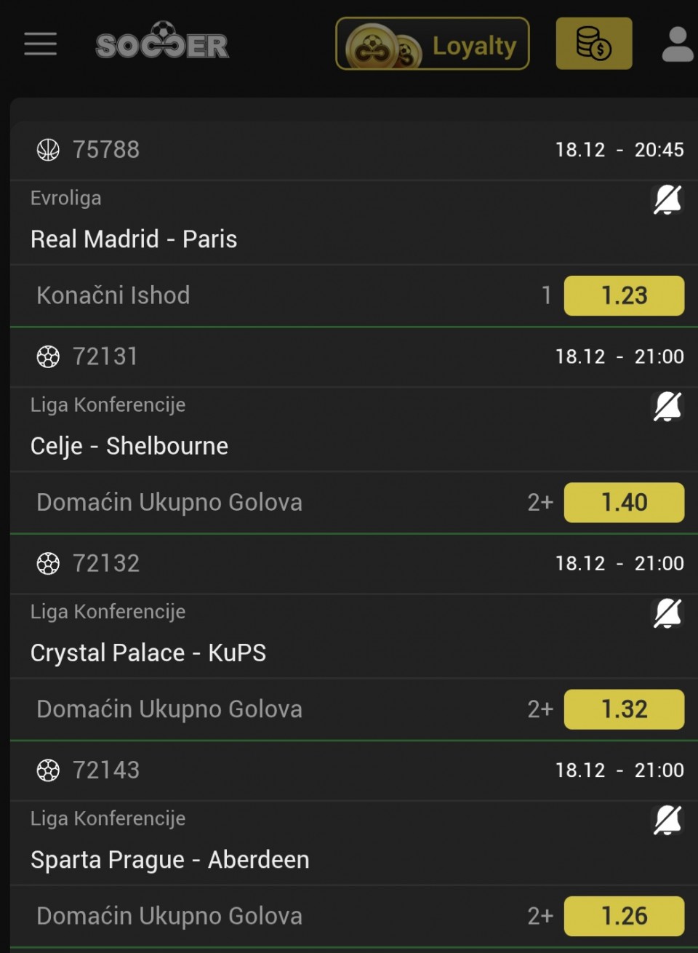Viewport: 698px width, 953px height.
Task: Select the 1.40 odds for Celje
Action: tap(624, 503)
